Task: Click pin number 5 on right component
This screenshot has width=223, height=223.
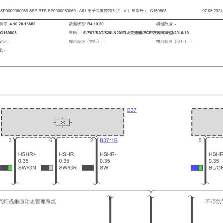Action: pyautogui.click(x=200, y=140)
